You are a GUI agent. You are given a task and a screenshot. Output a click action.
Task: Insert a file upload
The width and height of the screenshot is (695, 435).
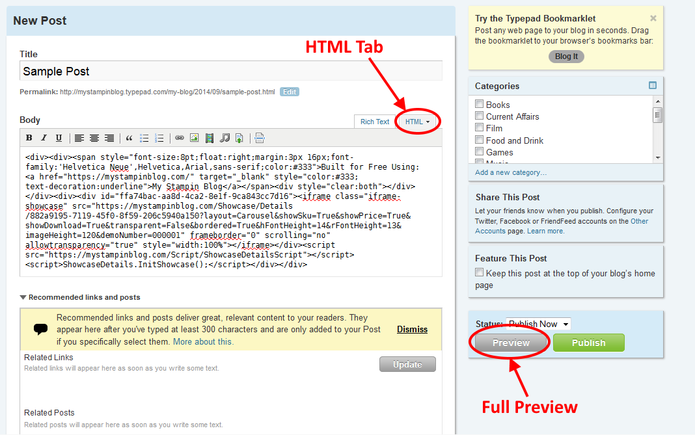point(239,138)
